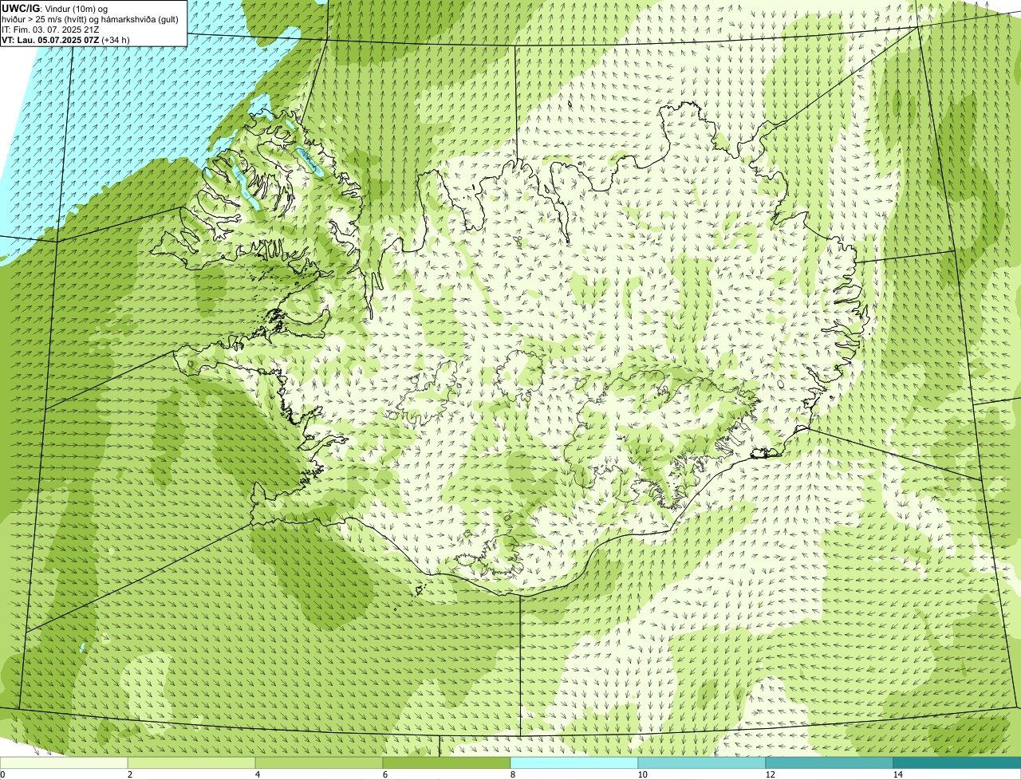
Task: Click the "6" tick label under the color bar
Action: click(384, 774)
